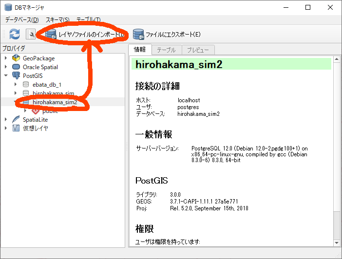Select the public schema item

click(x=50, y=111)
